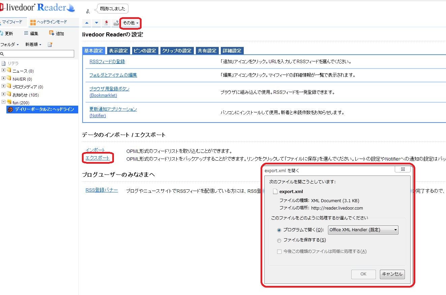Click the down arrow navigation icon
The image size is (446, 295).
pos(97,23)
